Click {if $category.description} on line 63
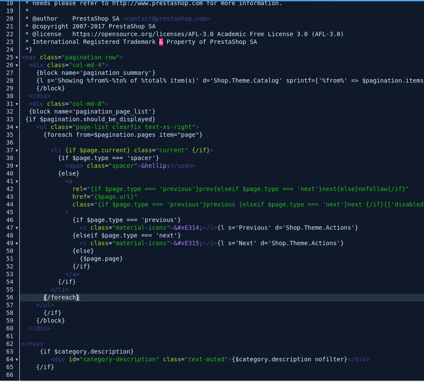Image resolution: width=424 pixels, height=382 pixels. click(87, 351)
